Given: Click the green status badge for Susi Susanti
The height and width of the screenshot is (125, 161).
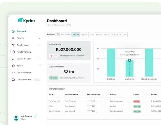Looking at the screenshot, I should 137,106.
